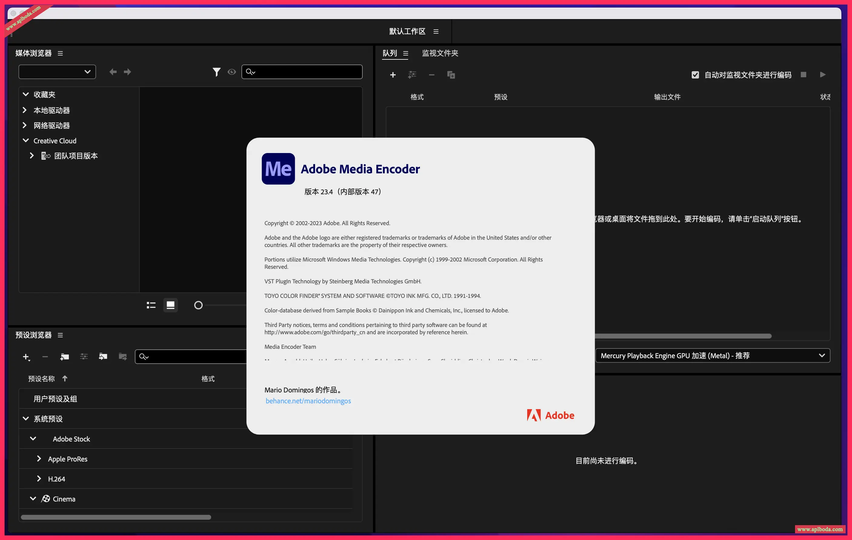Open the behance.net/mariodomingos link
The image size is (852, 540).
pyautogui.click(x=308, y=401)
